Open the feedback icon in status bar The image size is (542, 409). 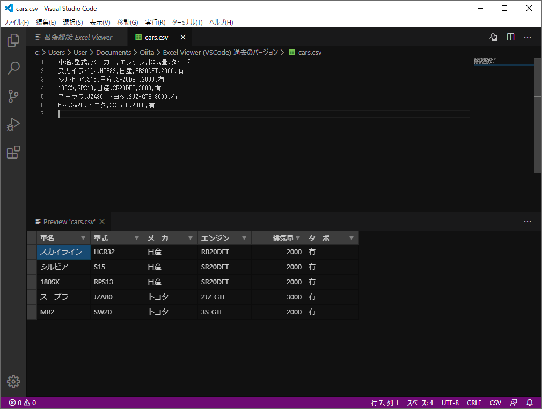click(x=514, y=403)
